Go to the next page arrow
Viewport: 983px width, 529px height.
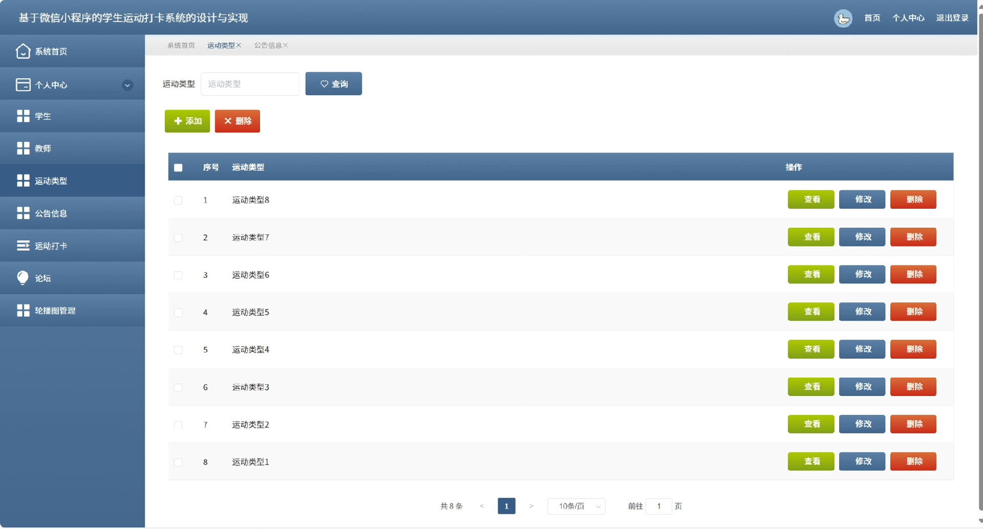pyautogui.click(x=531, y=506)
